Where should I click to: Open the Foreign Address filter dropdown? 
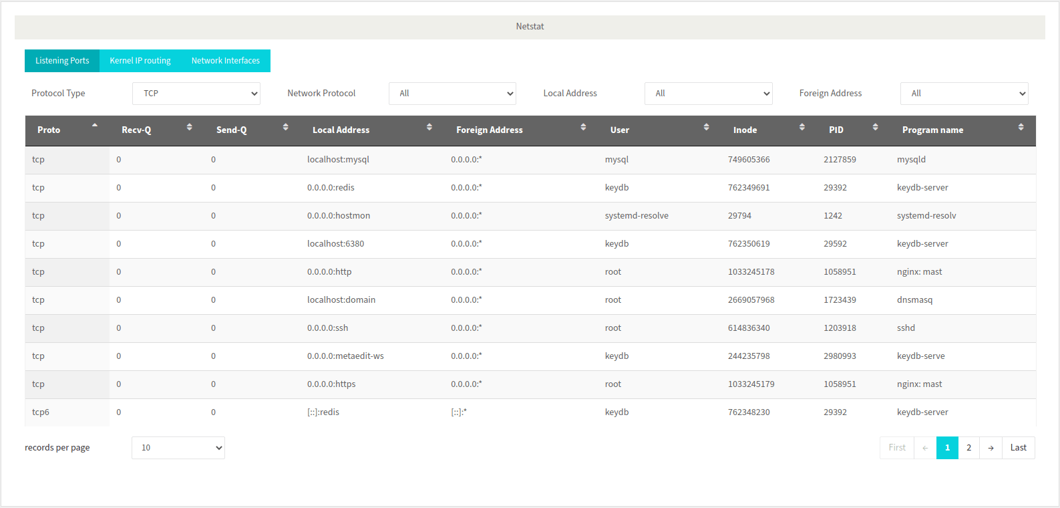[x=964, y=94]
